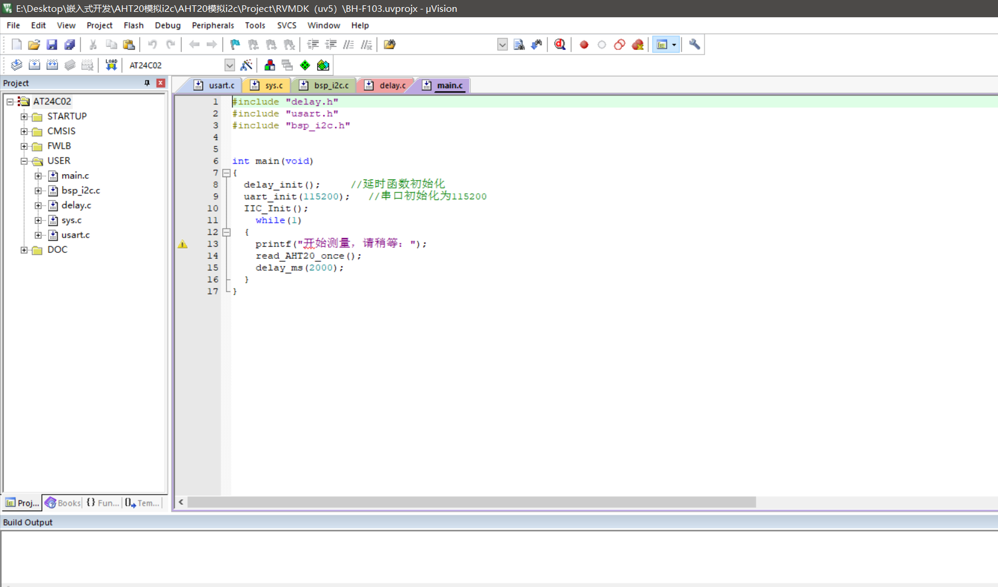Click Download LOAD icon
The height and width of the screenshot is (587, 998).
pos(111,65)
